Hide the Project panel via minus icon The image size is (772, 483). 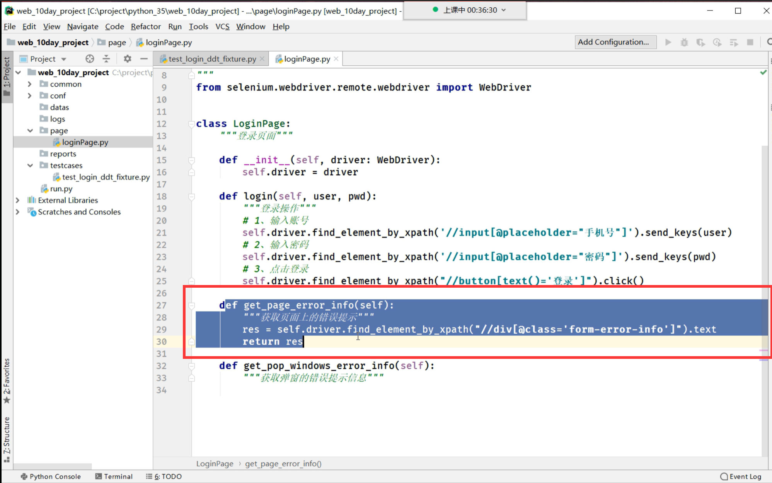pyautogui.click(x=144, y=59)
